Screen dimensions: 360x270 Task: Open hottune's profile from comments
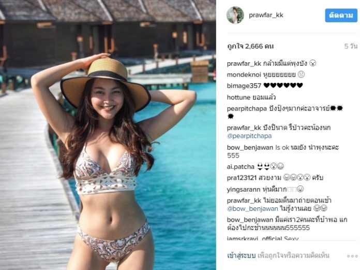tap(238, 97)
